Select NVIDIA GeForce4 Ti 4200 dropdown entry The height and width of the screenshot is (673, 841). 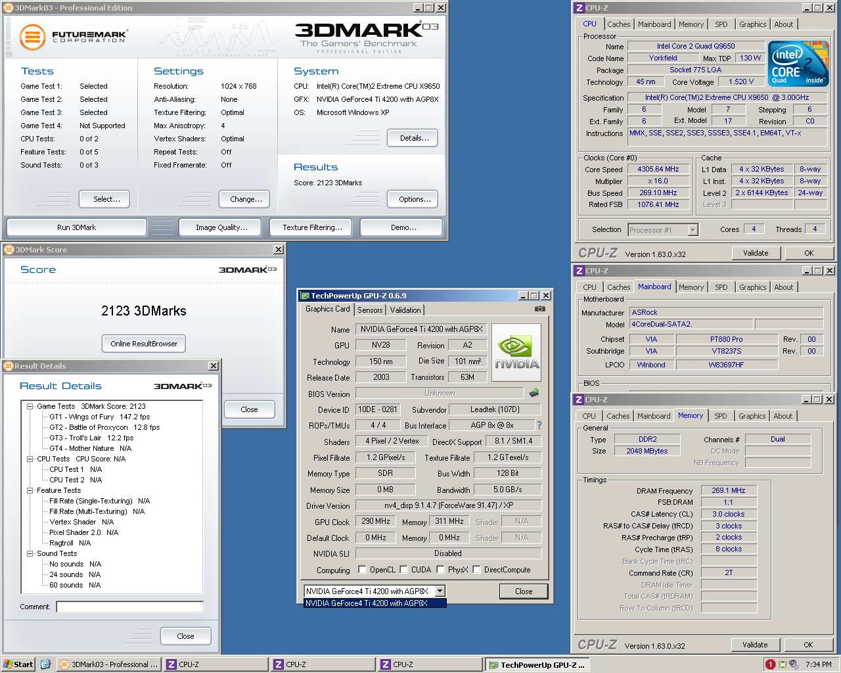(x=375, y=603)
